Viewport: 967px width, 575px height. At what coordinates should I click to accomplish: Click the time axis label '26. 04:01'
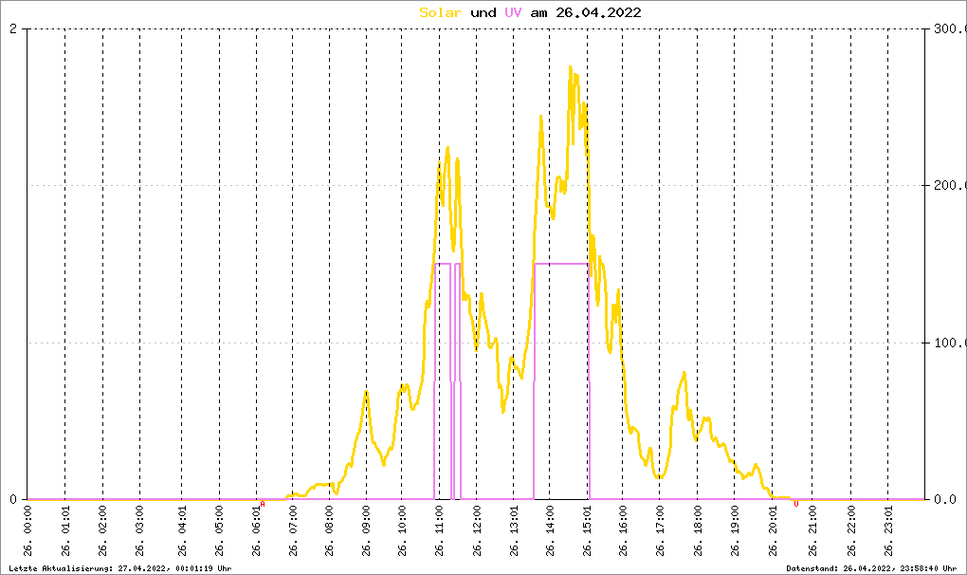tap(182, 531)
